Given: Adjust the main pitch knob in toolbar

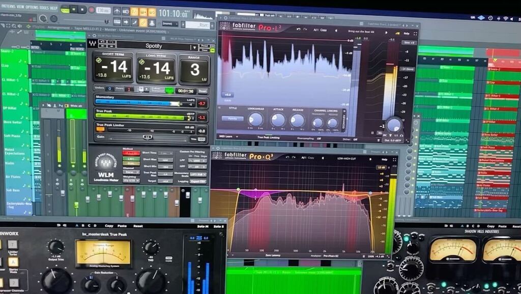Looking at the screenshot, I should click(53, 19).
